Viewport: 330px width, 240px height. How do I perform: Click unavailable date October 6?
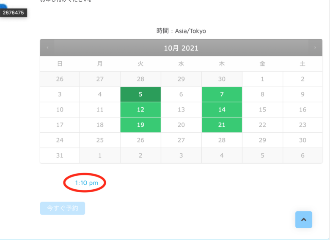181,95
